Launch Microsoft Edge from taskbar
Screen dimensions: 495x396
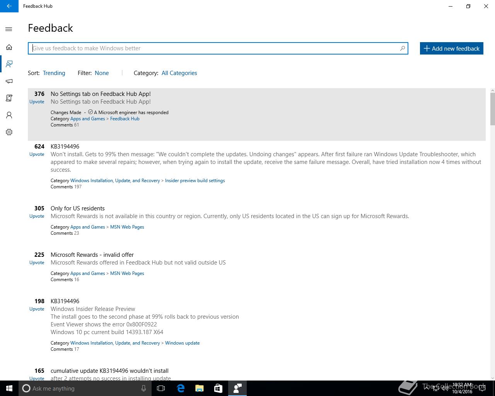[x=181, y=388]
